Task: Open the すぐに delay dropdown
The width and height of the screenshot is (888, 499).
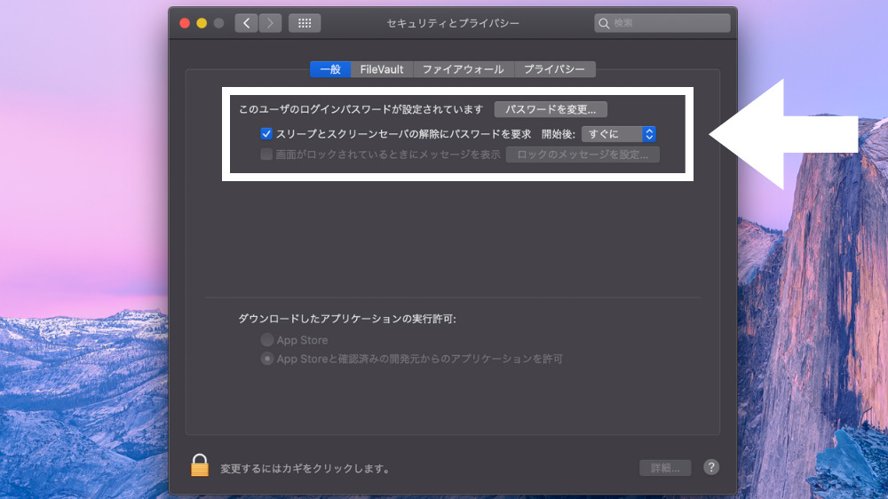Action: 618,134
